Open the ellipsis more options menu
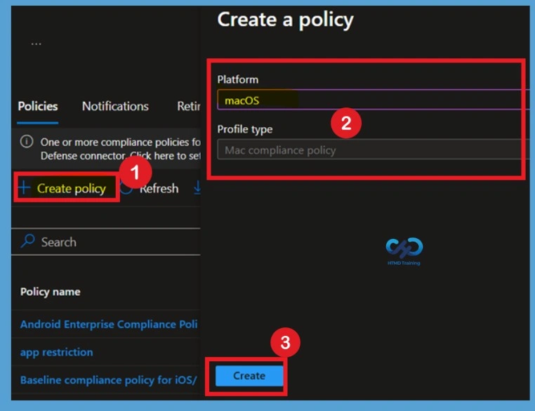 coord(37,44)
